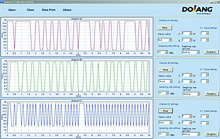Screen dimensions: 220x139
Task: Close the Sensor PC Collection System window
Action: [218, 2]
